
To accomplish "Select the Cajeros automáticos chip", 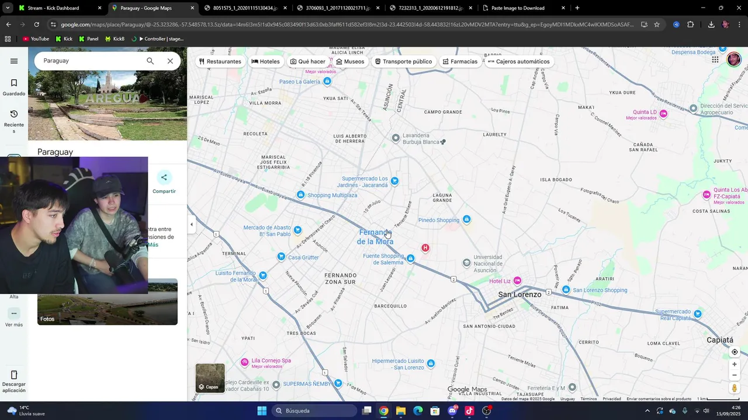I will pyautogui.click(x=519, y=61).
